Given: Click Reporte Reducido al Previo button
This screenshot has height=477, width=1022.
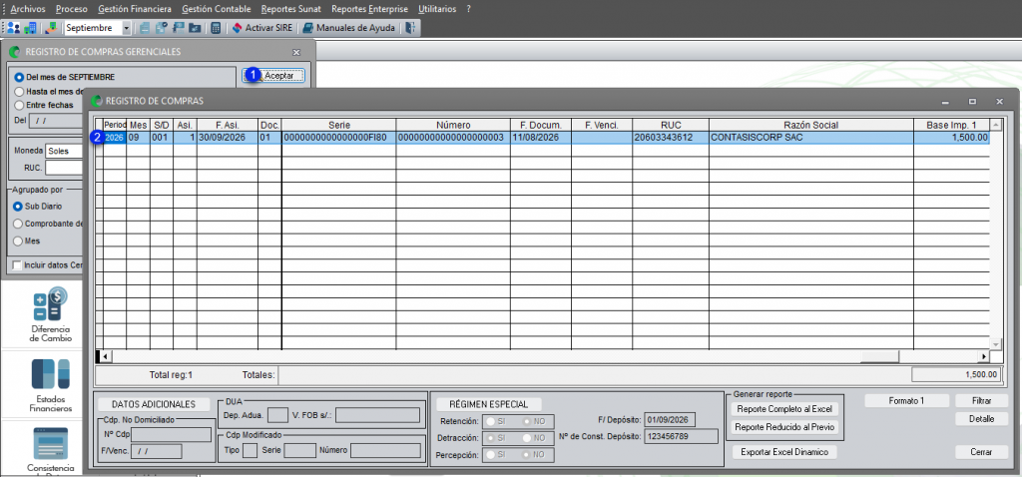Looking at the screenshot, I should point(784,427).
